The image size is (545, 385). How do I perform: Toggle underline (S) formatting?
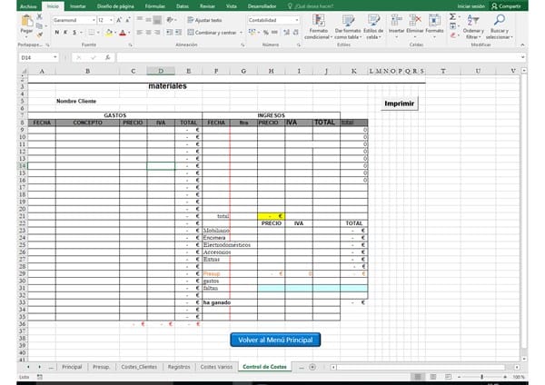pos(74,33)
